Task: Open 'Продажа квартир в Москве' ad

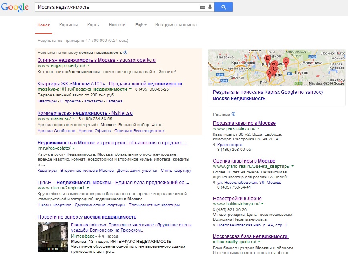Action: point(244,123)
